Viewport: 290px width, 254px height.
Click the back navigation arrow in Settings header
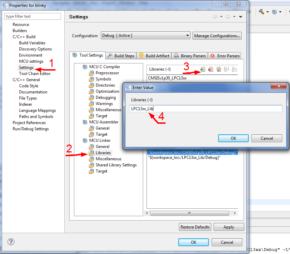click(x=215, y=17)
